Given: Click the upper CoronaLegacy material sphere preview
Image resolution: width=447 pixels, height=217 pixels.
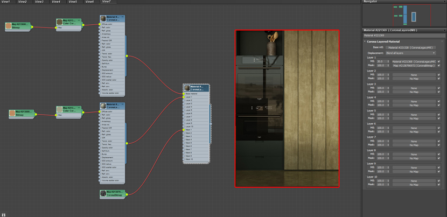Looking at the screenshot, I should pos(103,18).
